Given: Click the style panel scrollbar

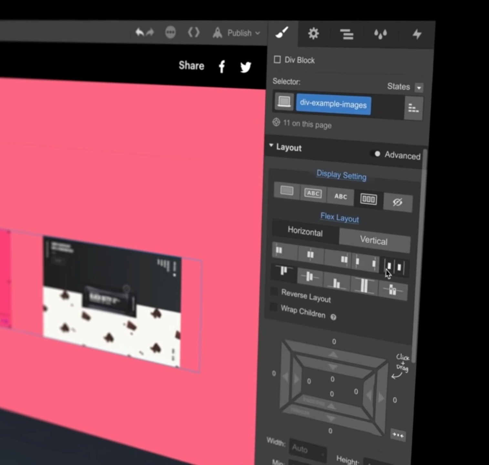Looking at the screenshot, I should 420,255.
